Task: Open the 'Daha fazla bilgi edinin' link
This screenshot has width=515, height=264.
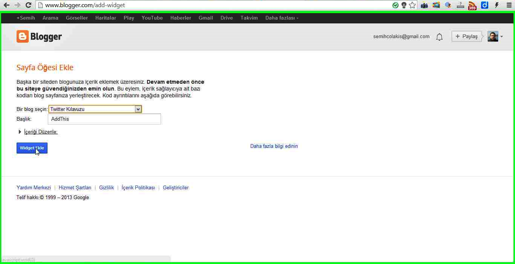Action: click(274, 146)
